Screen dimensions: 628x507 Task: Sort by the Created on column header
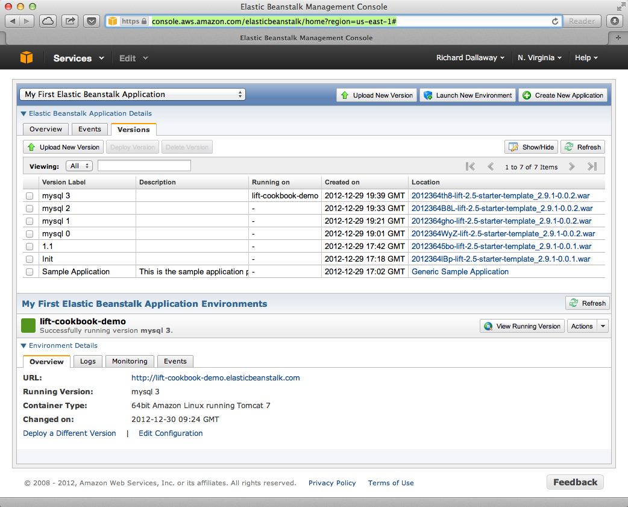pyautogui.click(x=365, y=182)
